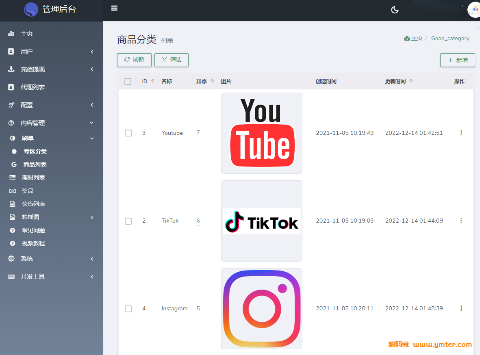
Task: Click the list icon beside 理财列表
Action: click(x=13, y=177)
